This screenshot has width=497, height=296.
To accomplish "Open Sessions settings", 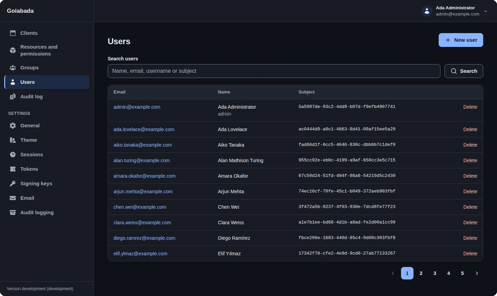I will (x=47, y=155).
